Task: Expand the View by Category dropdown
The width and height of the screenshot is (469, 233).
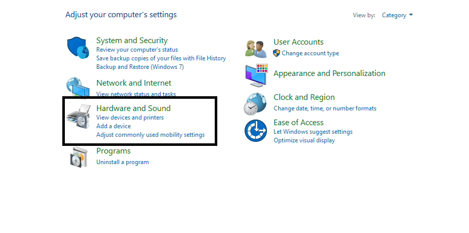Action: pyautogui.click(x=397, y=15)
